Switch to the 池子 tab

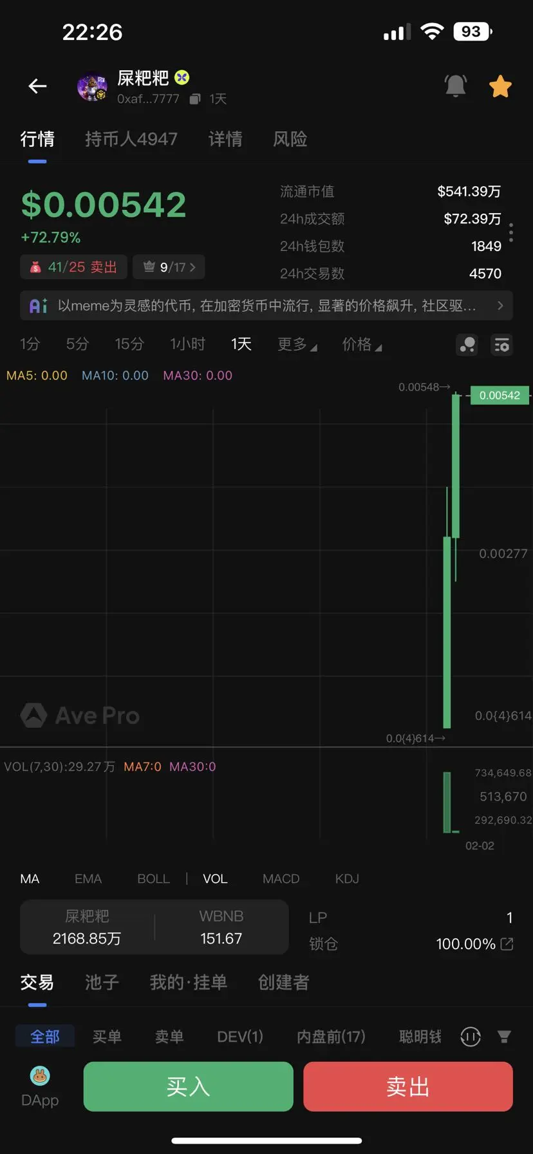tap(102, 983)
